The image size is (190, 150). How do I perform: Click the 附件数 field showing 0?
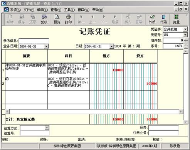pyautogui.click(x=173, y=40)
